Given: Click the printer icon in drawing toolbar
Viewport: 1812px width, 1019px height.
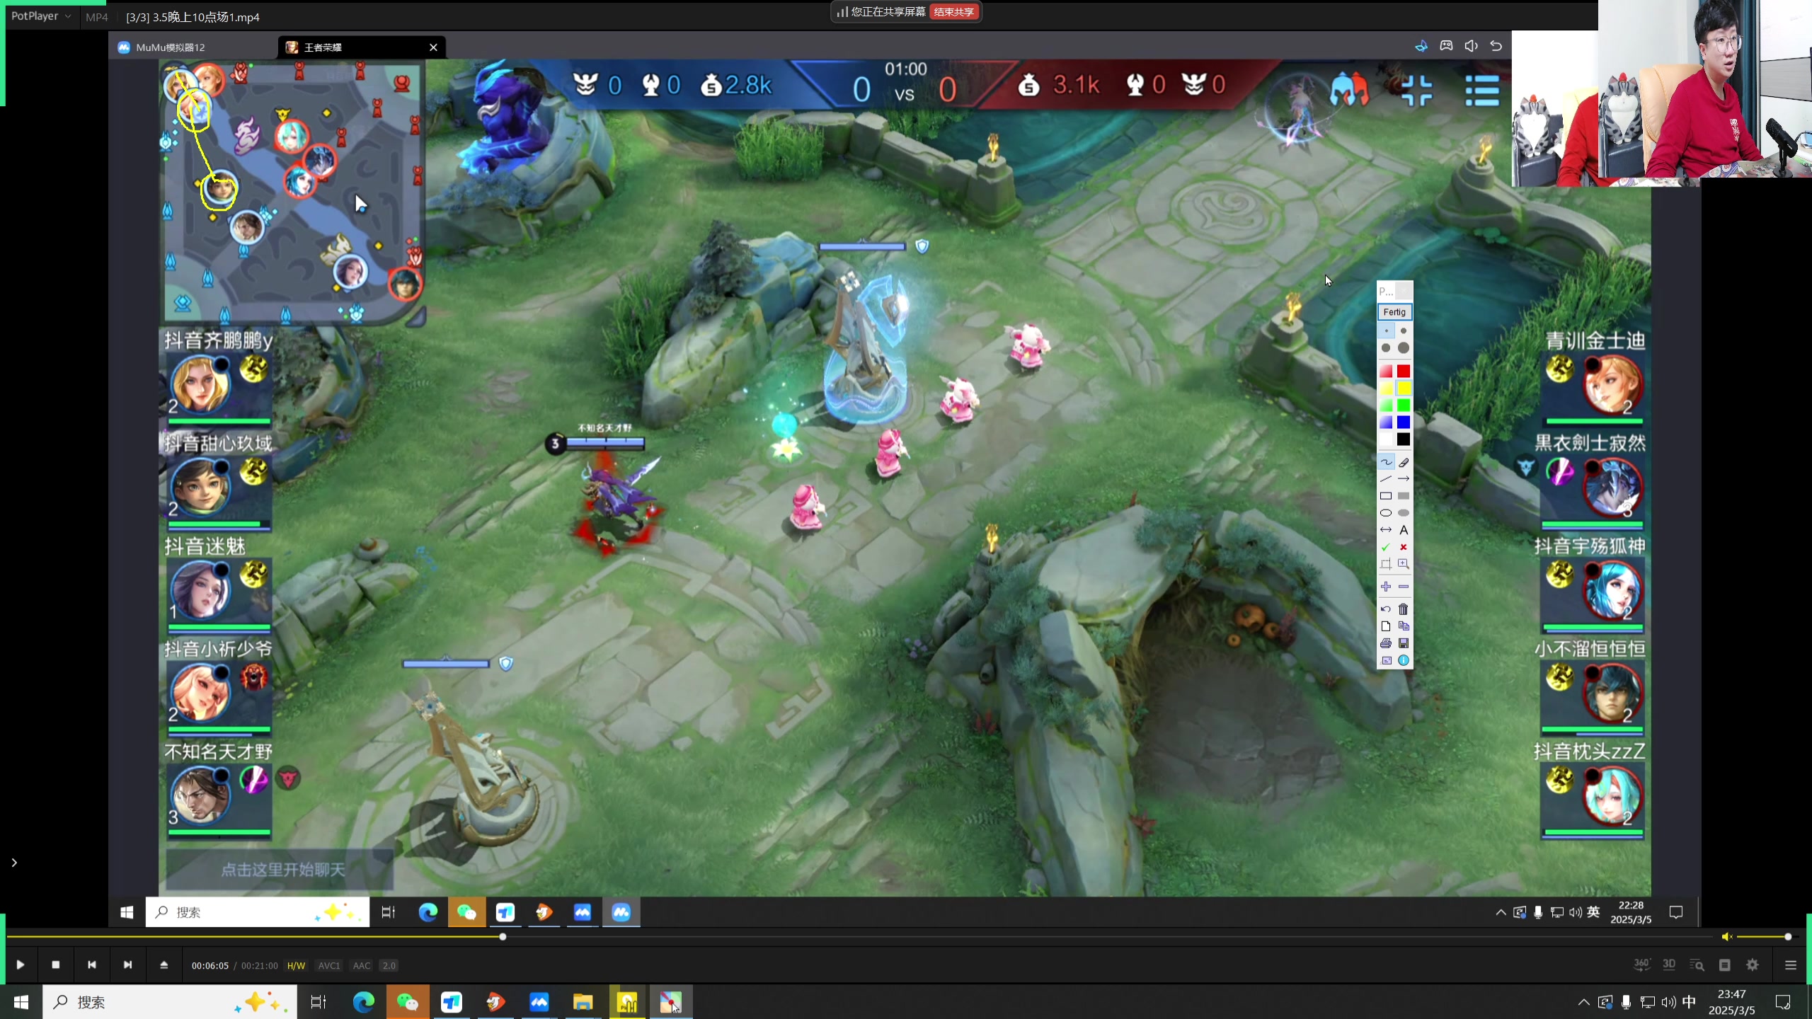Looking at the screenshot, I should (x=1386, y=643).
